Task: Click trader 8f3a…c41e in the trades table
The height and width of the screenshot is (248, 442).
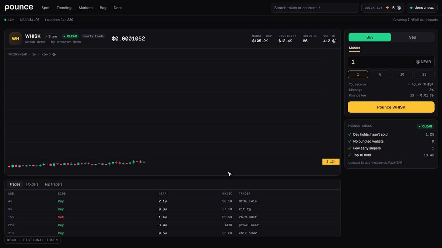Action: point(248,201)
